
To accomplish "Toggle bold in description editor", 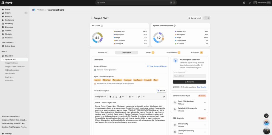I will 110,97.
